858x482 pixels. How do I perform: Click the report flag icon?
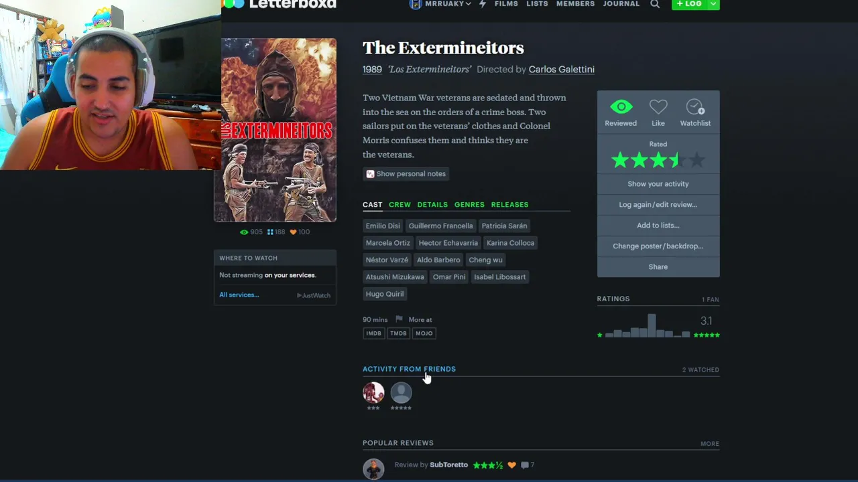[x=399, y=319]
